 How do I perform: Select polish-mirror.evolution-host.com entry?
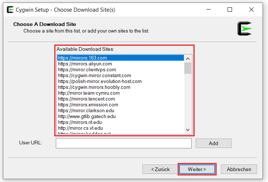(x=100, y=81)
